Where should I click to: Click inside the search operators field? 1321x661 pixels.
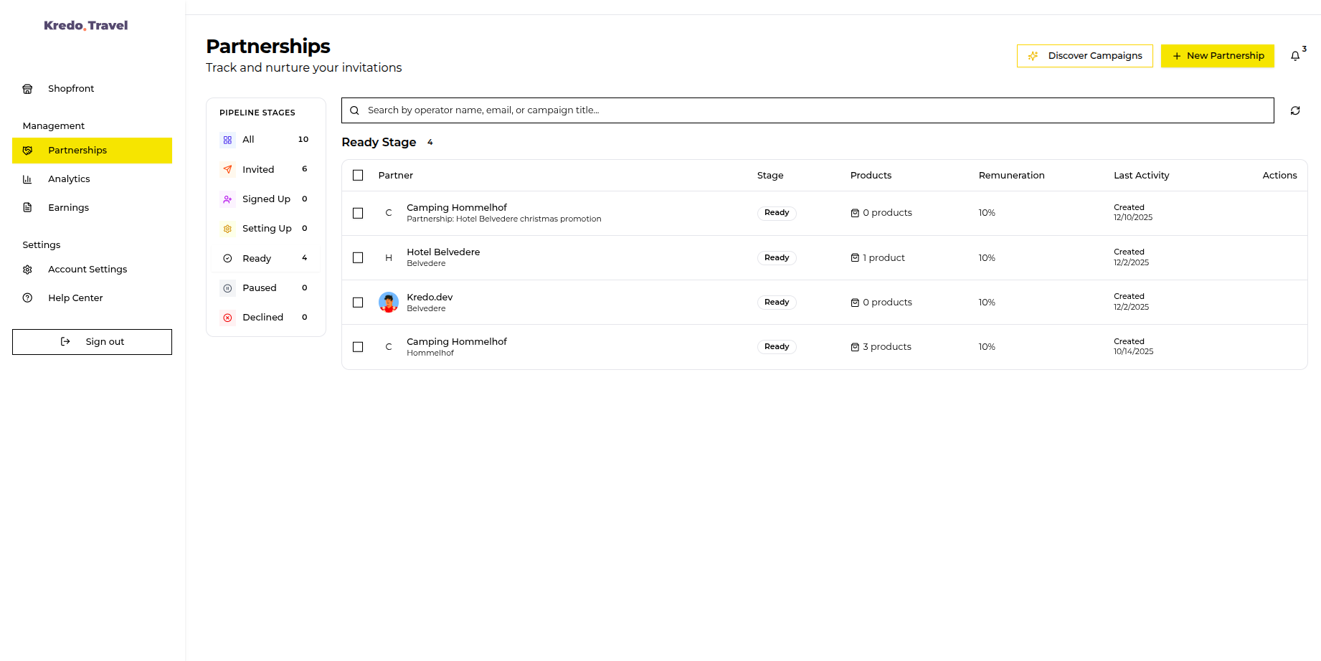645,110
